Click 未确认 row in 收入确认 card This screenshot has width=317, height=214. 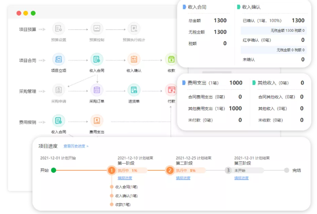coord(273,59)
